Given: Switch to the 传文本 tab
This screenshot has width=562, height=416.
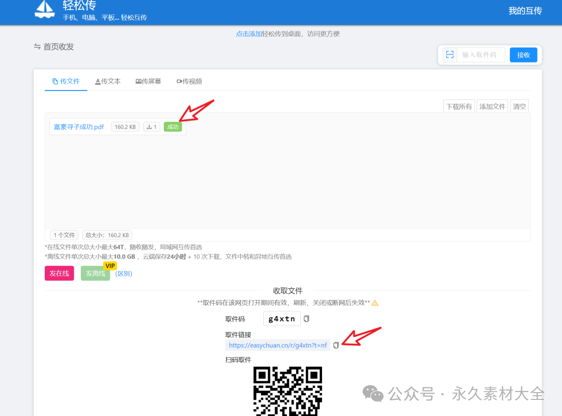Looking at the screenshot, I should click(108, 81).
